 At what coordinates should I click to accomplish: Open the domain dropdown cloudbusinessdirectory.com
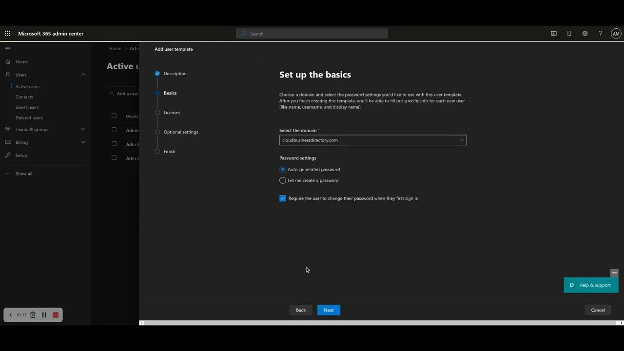click(373, 140)
